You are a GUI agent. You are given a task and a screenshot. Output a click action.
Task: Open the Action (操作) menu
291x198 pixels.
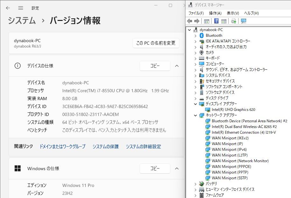(x=215, y=13)
